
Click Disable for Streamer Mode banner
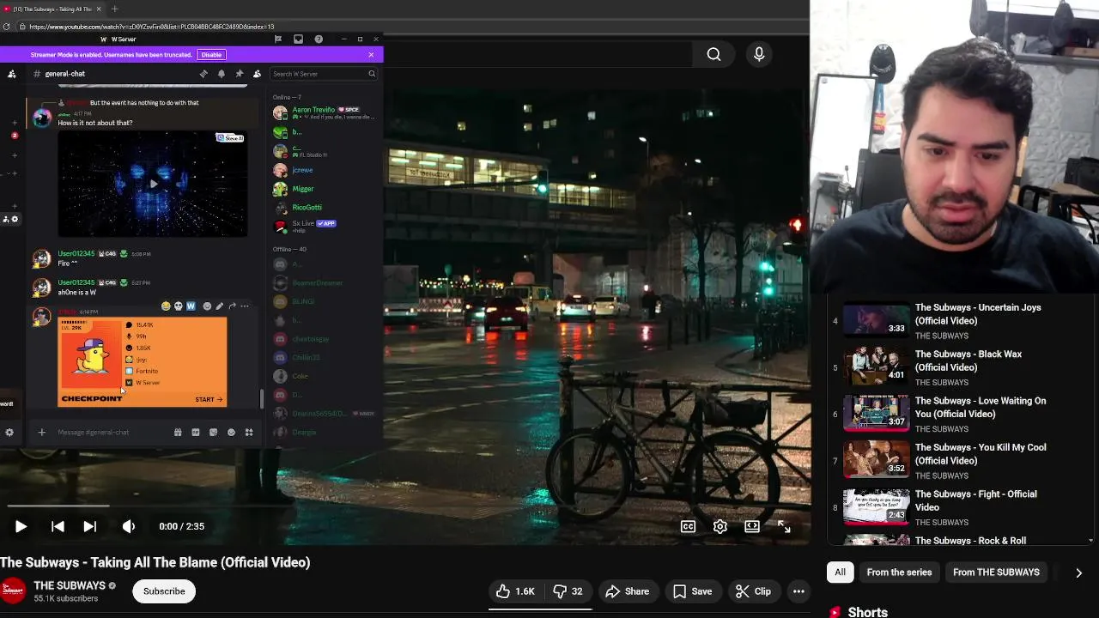(211, 55)
